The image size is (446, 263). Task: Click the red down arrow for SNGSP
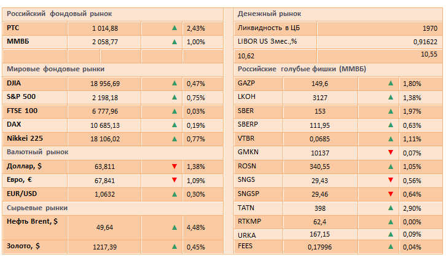(391, 194)
